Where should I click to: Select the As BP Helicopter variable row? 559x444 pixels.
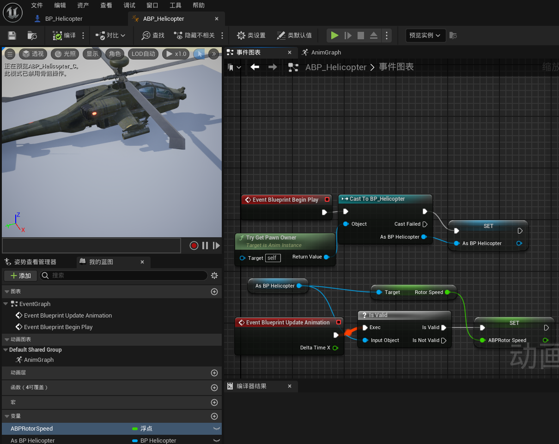tap(112, 440)
